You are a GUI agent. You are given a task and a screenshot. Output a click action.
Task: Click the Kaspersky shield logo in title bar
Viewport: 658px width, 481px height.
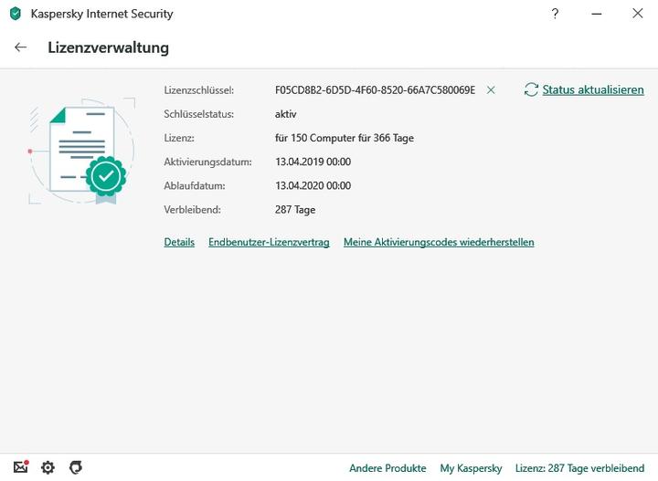[15, 15]
